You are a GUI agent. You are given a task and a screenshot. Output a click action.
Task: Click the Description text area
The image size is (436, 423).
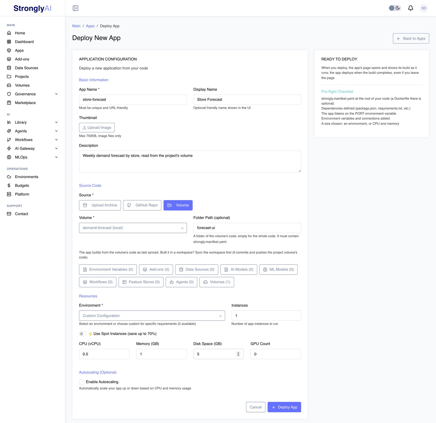tap(190, 161)
